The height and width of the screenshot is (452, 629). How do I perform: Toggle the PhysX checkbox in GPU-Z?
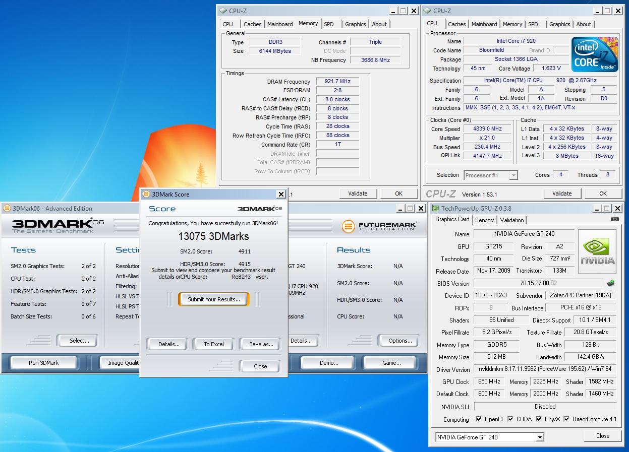click(x=539, y=419)
